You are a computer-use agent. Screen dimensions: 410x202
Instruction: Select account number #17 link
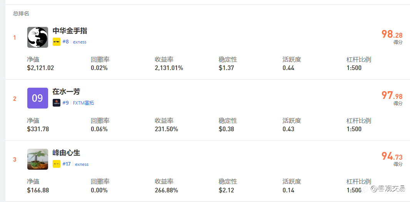tap(67, 164)
